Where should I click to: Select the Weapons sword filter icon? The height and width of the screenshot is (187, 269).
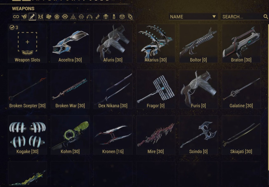coord(32,17)
